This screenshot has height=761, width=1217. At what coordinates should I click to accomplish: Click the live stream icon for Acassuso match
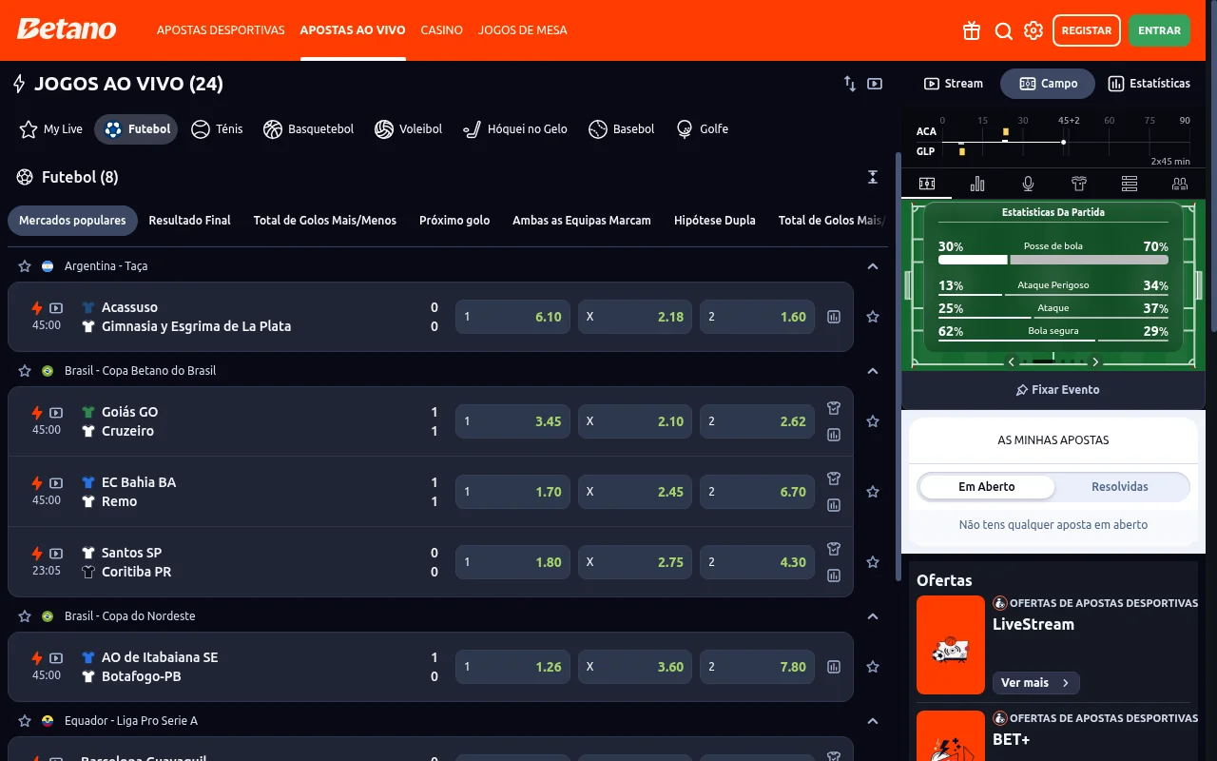click(56, 308)
